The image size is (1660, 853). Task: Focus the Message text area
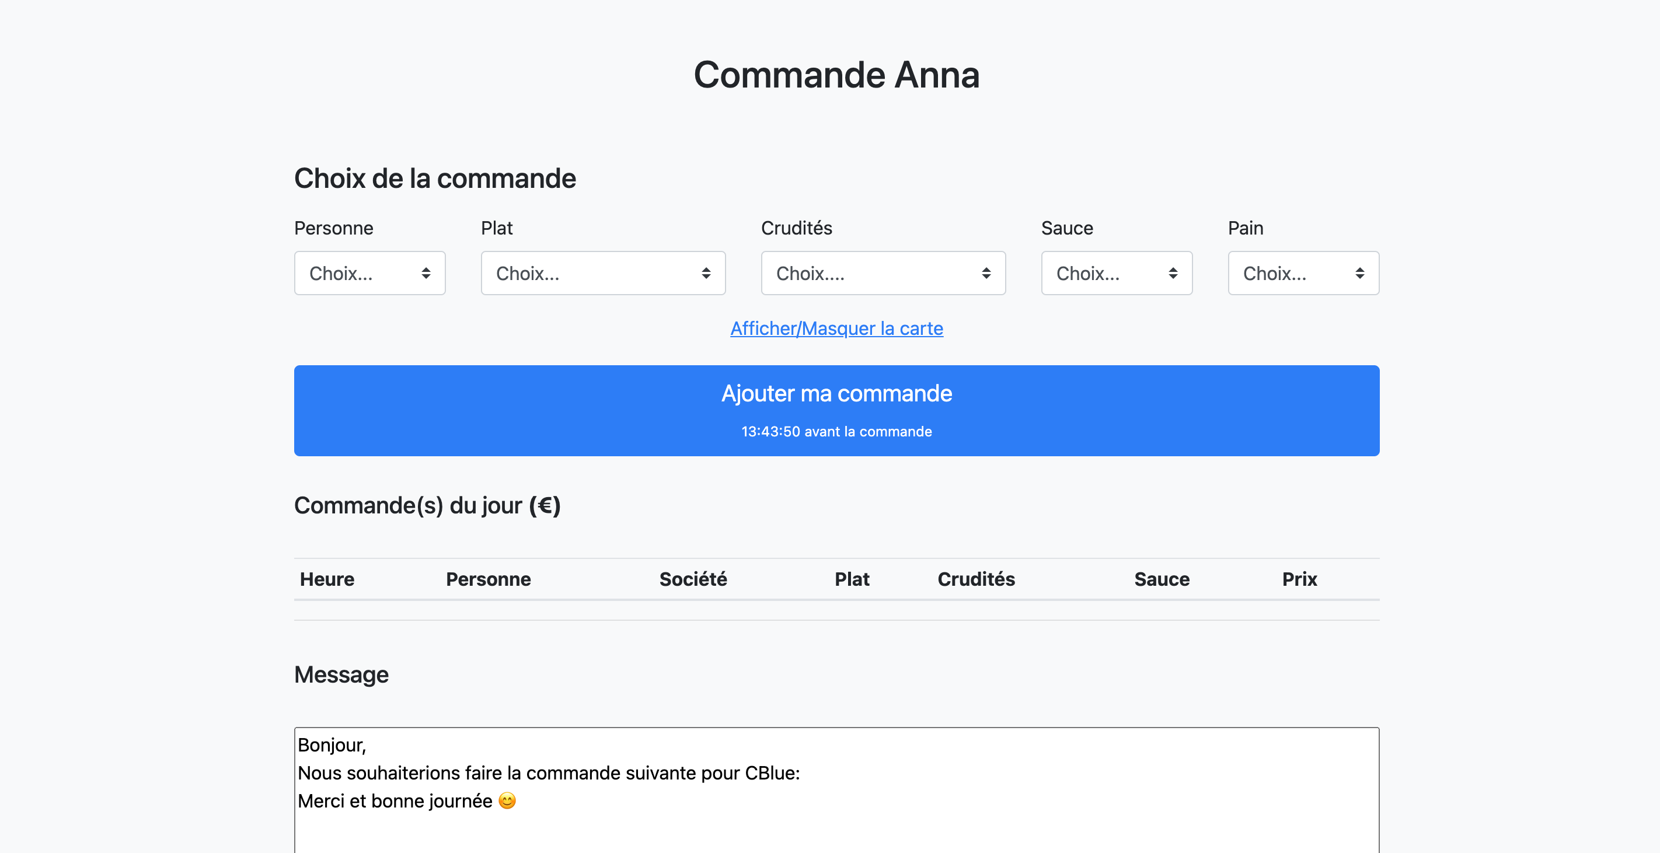pos(836,792)
